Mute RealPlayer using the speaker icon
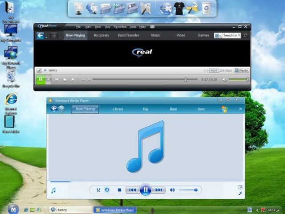285x214 pixels. [x=224, y=80]
